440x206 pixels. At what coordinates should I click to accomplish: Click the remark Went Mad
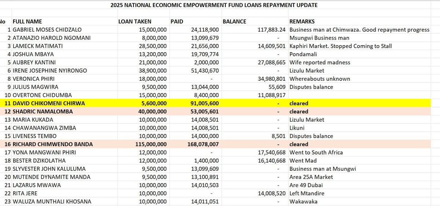[x=303, y=160]
